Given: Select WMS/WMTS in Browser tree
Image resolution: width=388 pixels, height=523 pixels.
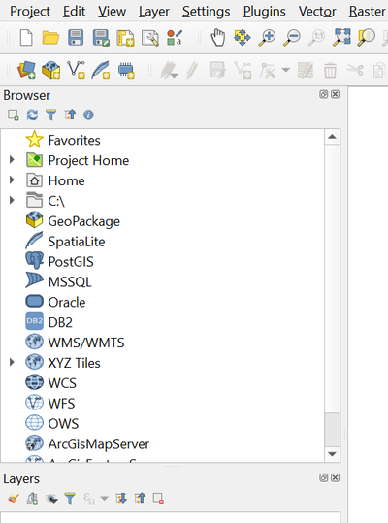Looking at the screenshot, I should point(86,343).
